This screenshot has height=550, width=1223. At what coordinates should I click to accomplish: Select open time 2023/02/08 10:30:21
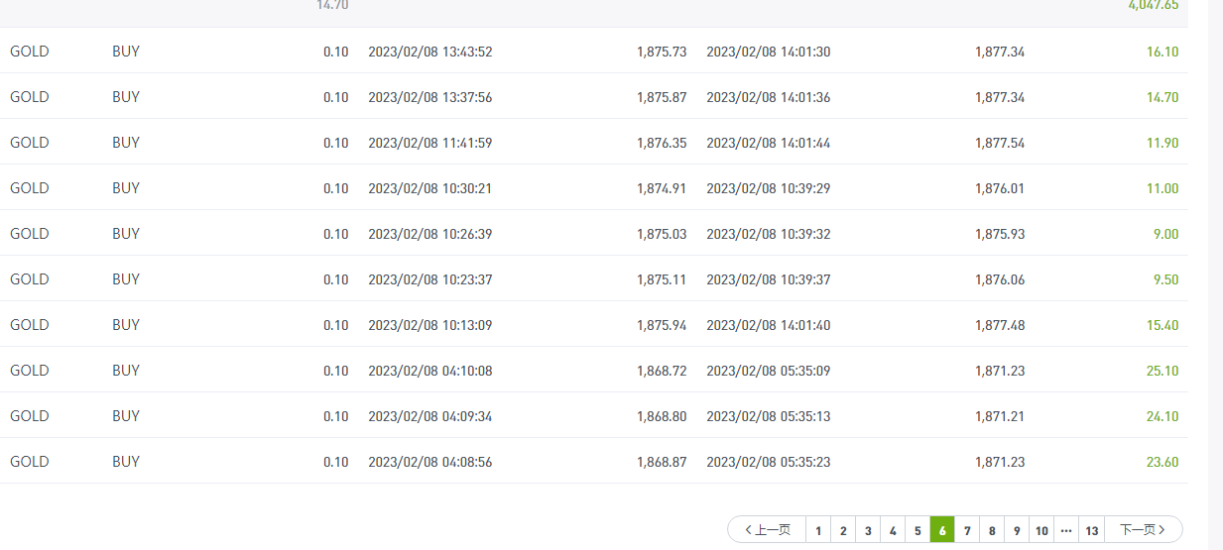pos(429,188)
